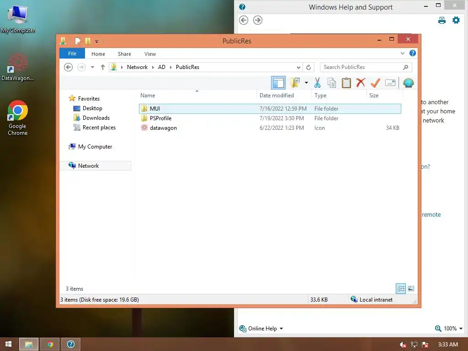Click the Help and Support taskbar button
Viewport: 468px width, 351px height.
point(71,344)
